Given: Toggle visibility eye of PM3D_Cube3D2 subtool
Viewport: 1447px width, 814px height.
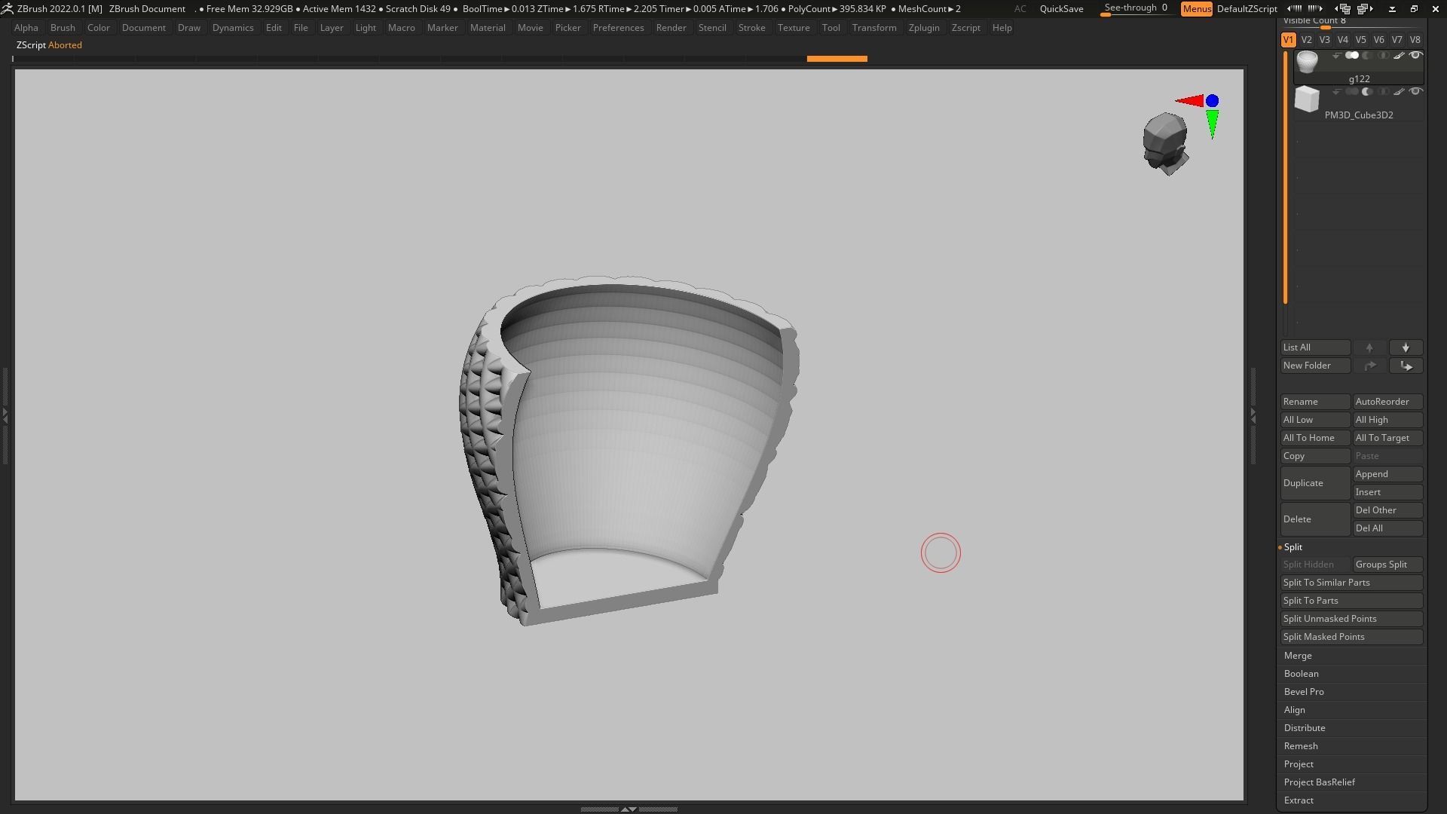Looking at the screenshot, I should [x=1415, y=92].
